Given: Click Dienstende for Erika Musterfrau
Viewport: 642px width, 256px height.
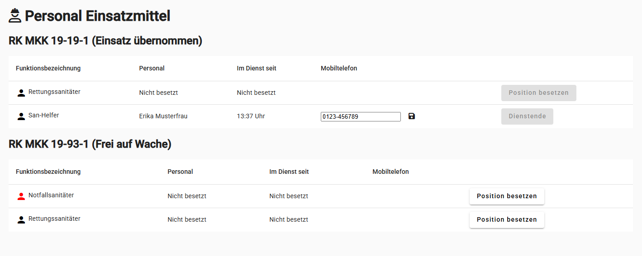Looking at the screenshot, I should point(527,116).
